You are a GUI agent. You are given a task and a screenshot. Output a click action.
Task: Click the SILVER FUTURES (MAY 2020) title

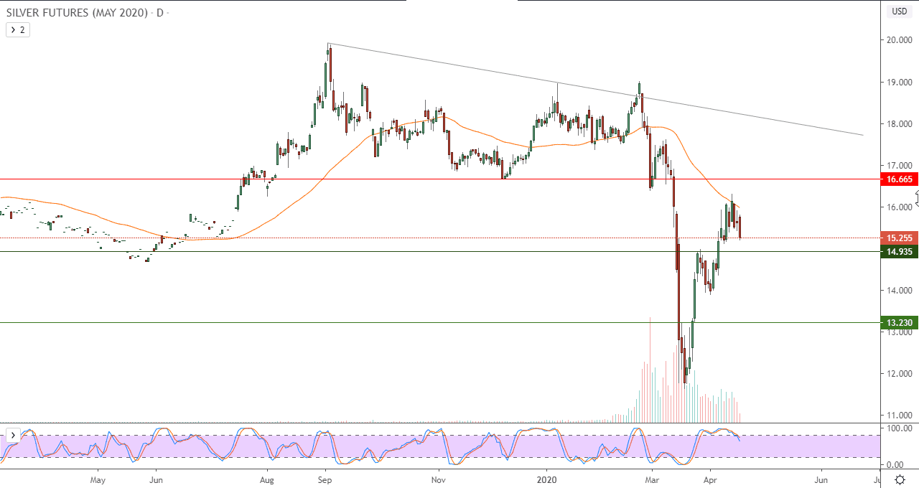point(75,12)
